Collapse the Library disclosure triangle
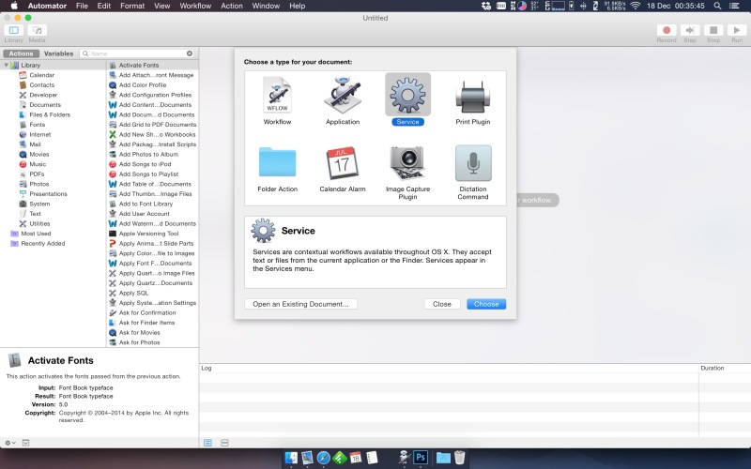751x469 pixels. coord(7,65)
